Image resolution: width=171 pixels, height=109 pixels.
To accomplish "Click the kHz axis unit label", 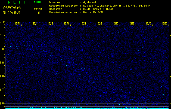I will 2,22.
